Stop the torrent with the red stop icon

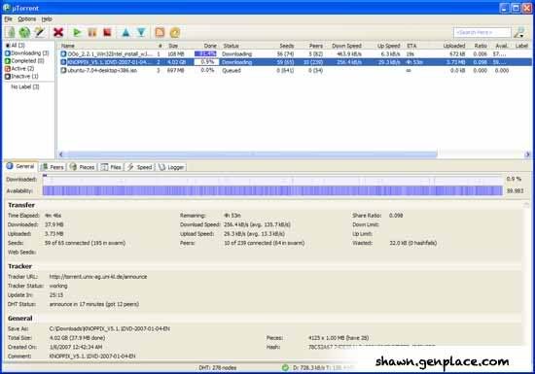pyautogui.click(x=107, y=32)
